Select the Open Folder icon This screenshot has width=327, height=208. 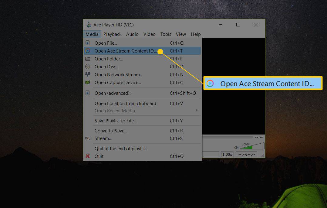pos(88,59)
